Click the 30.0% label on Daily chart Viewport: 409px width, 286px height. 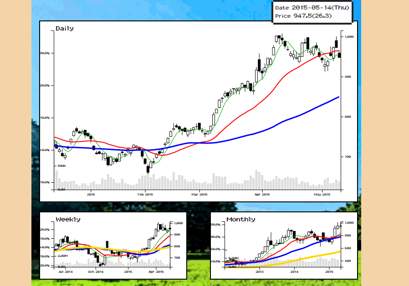[45, 53]
